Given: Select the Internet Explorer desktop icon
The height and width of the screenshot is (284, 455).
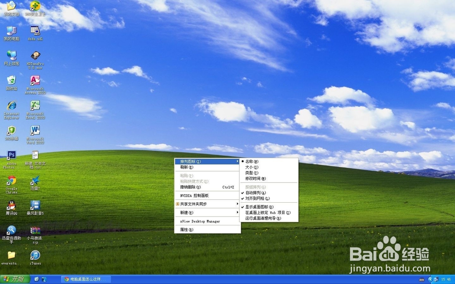Looking at the screenshot, I should tap(12, 110).
